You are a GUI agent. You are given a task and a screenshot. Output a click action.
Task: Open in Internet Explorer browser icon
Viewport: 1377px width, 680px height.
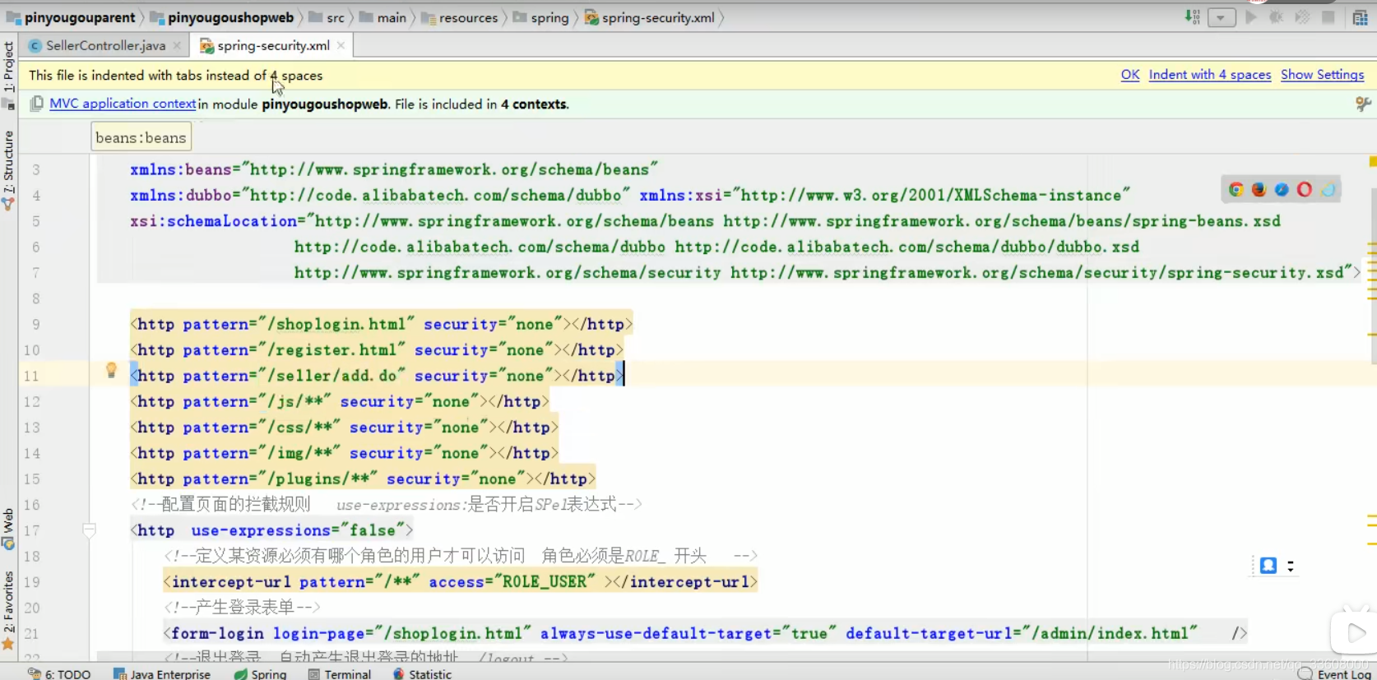tap(1328, 190)
